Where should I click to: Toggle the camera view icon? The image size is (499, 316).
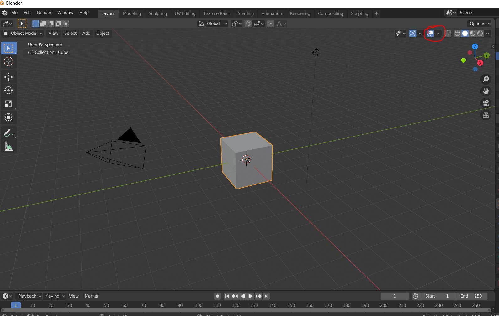coord(486,103)
